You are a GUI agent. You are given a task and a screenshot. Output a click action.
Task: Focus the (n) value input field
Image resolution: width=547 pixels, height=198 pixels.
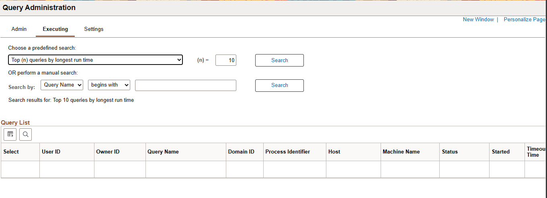[x=226, y=60]
